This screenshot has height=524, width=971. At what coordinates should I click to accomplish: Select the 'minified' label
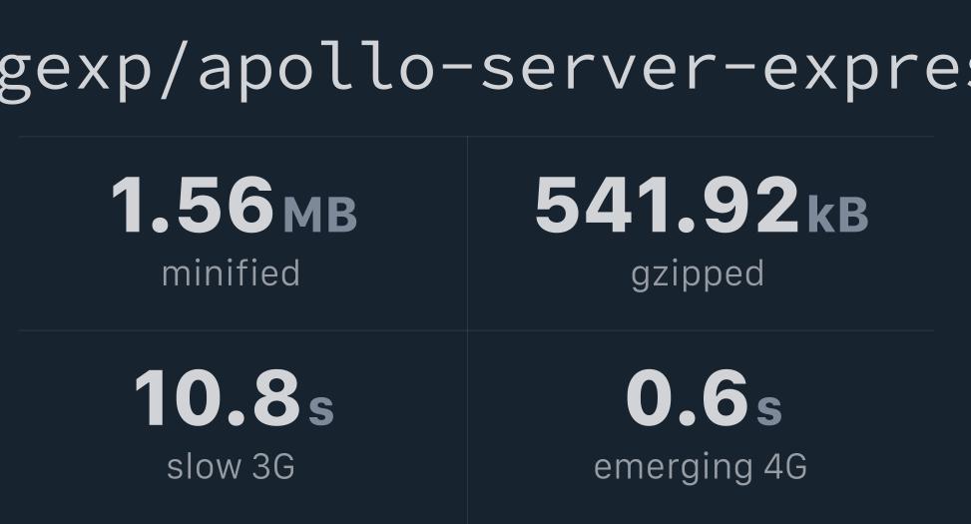tap(231, 273)
